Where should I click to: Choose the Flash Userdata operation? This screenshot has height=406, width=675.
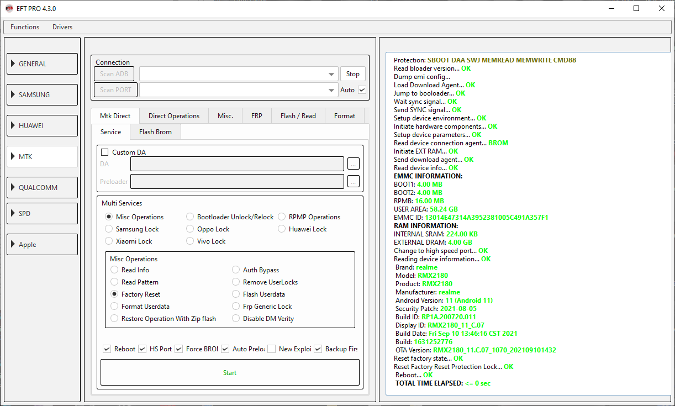tap(236, 294)
